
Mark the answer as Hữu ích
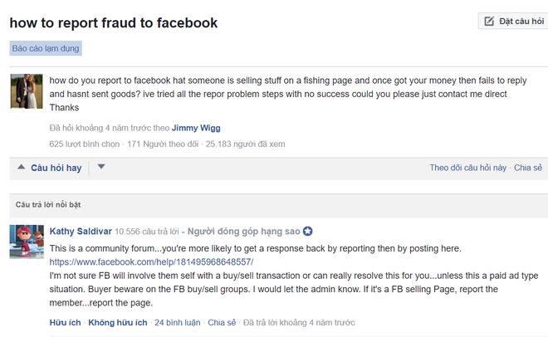pyautogui.click(x=65, y=322)
